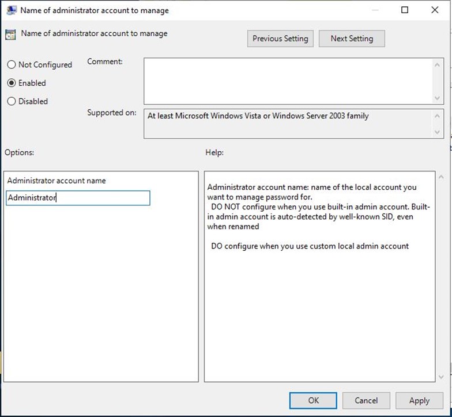Click the Help pane scroll up arrow
The width and height of the screenshot is (452, 417).
(x=441, y=177)
